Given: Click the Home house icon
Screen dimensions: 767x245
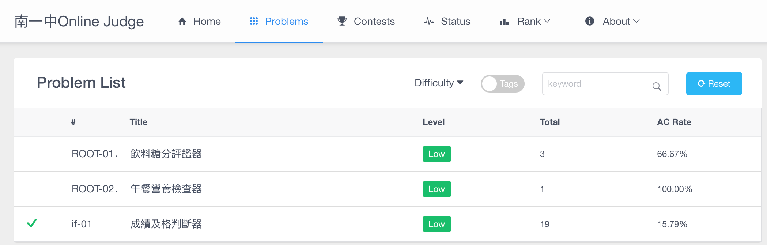Looking at the screenshot, I should pos(182,21).
